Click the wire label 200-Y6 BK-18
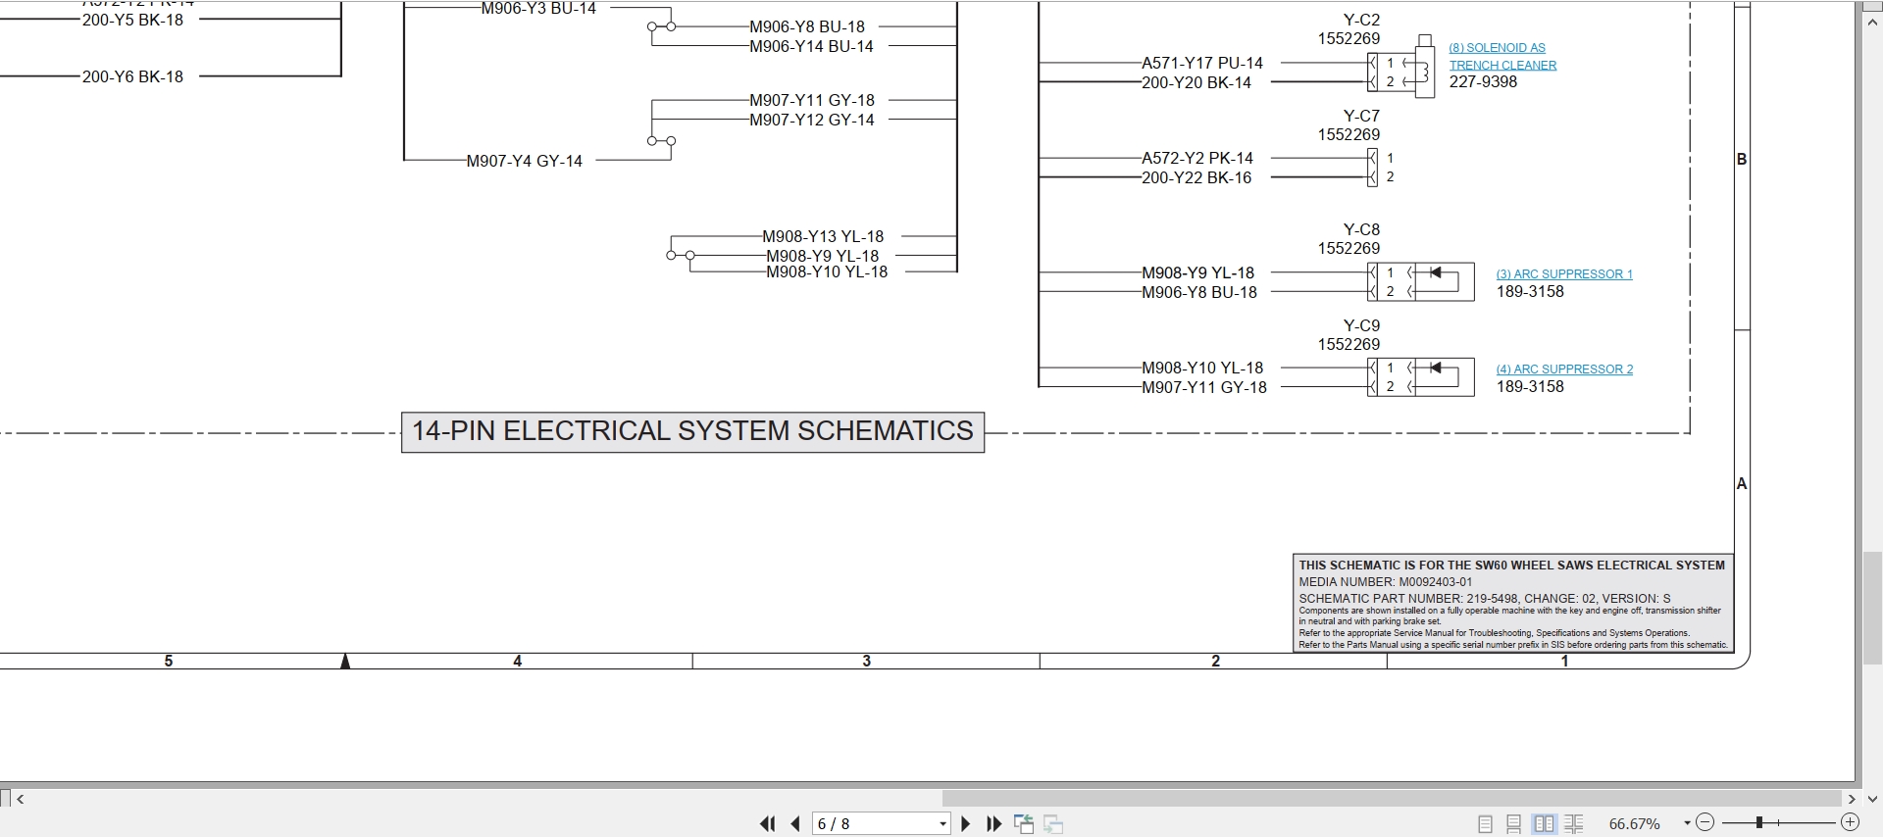Image resolution: width=1883 pixels, height=837 pixels. (x=132, y=76)
